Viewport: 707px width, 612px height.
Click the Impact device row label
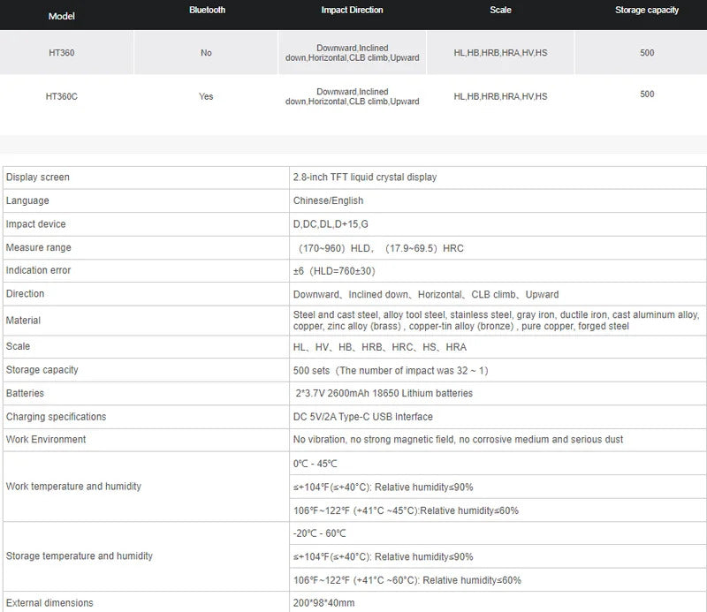coord(36,224)
